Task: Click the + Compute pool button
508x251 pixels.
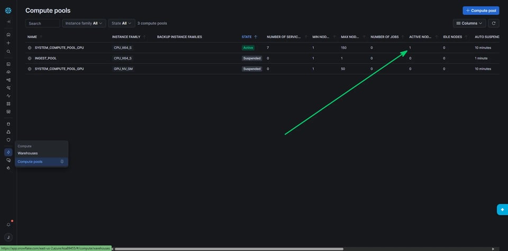Action: pos(481,11)
